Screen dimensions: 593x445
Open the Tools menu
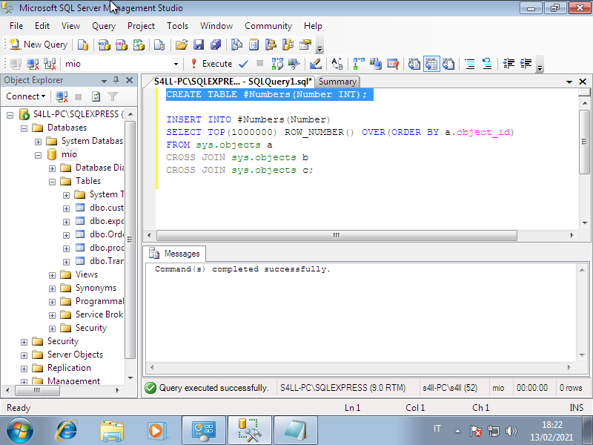click(x=177, y=26)
